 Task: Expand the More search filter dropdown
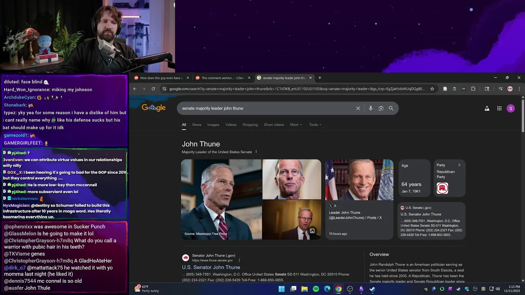(296, 125)
